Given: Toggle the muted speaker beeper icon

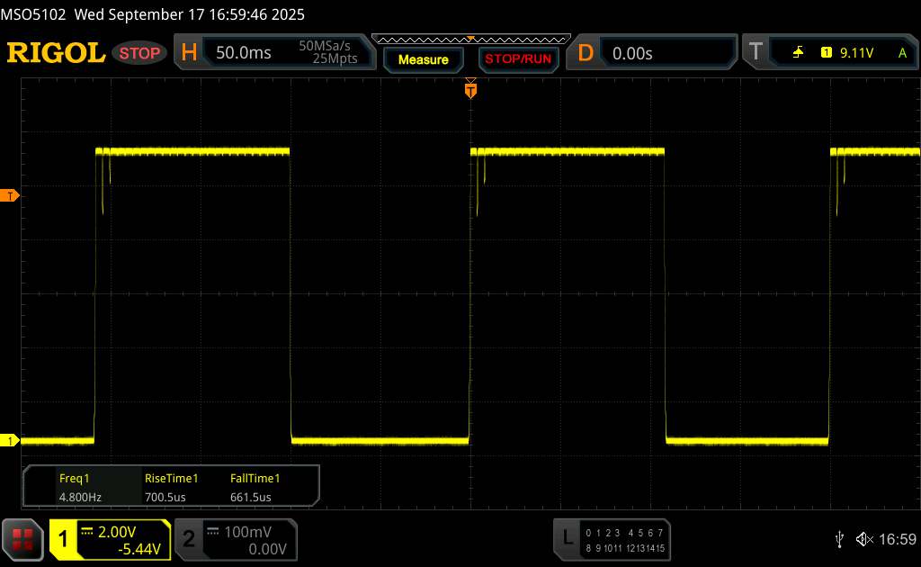Looking at the screenshot, I should click(864, 539).
